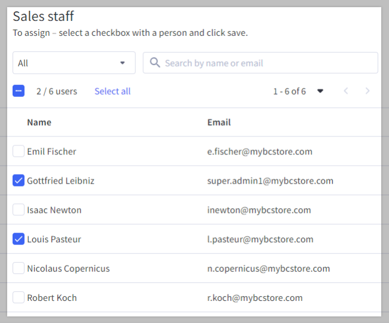
Task: Click the Select all link
Action: tap(113, 92)
